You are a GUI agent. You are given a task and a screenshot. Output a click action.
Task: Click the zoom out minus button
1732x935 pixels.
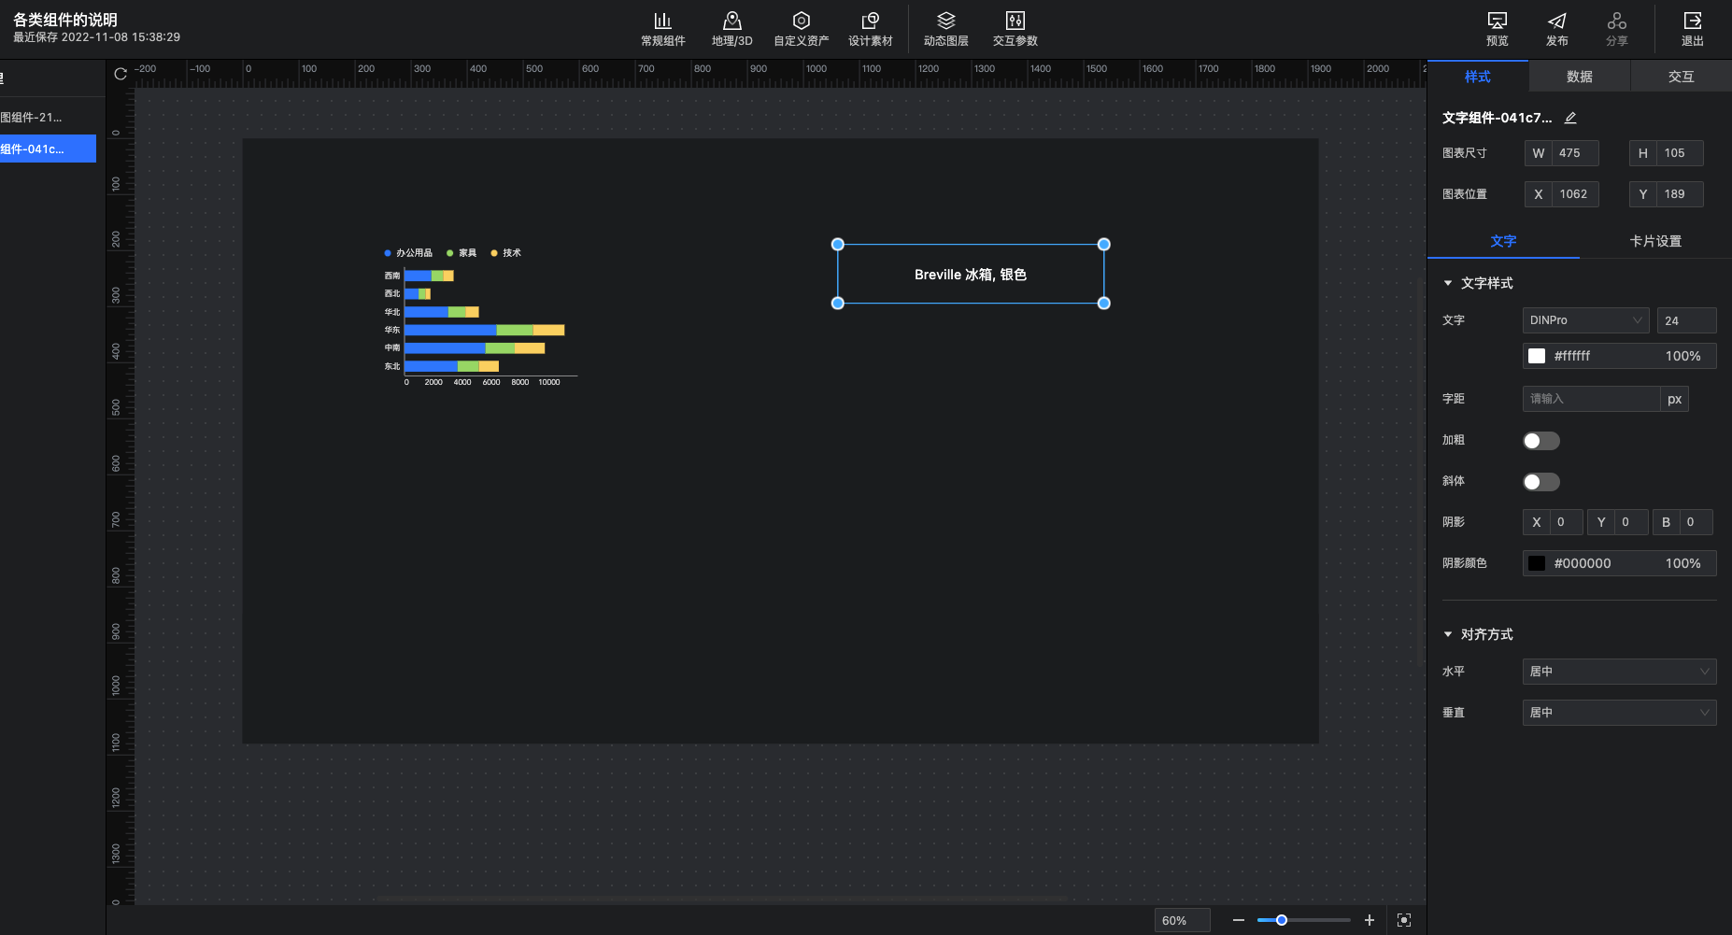point(1238,920)
